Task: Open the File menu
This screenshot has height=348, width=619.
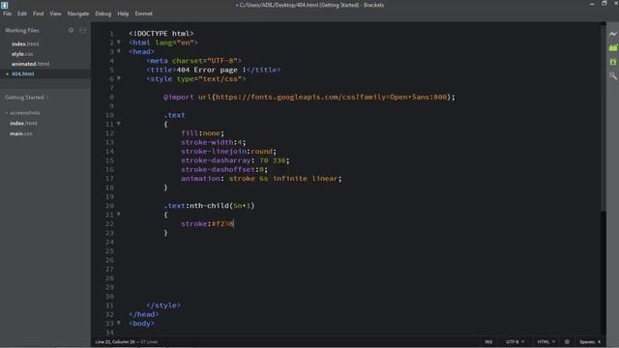Action: tap(7, 14)
